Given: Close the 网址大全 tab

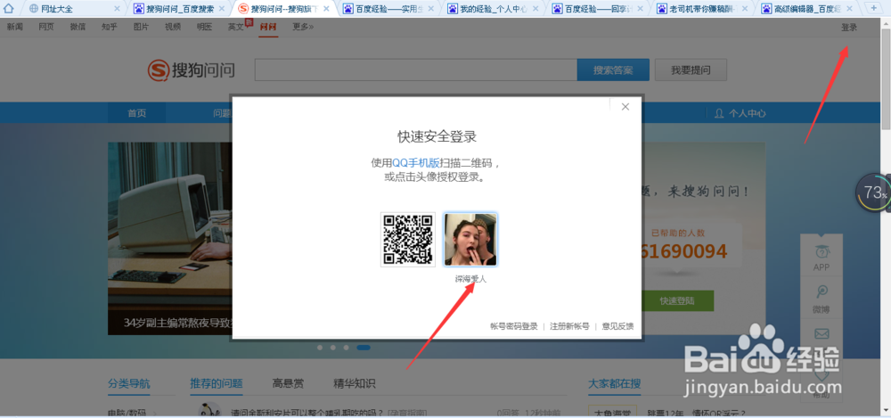Looking at the screenshot, I should pyautogui.click(x=117, y=9).
